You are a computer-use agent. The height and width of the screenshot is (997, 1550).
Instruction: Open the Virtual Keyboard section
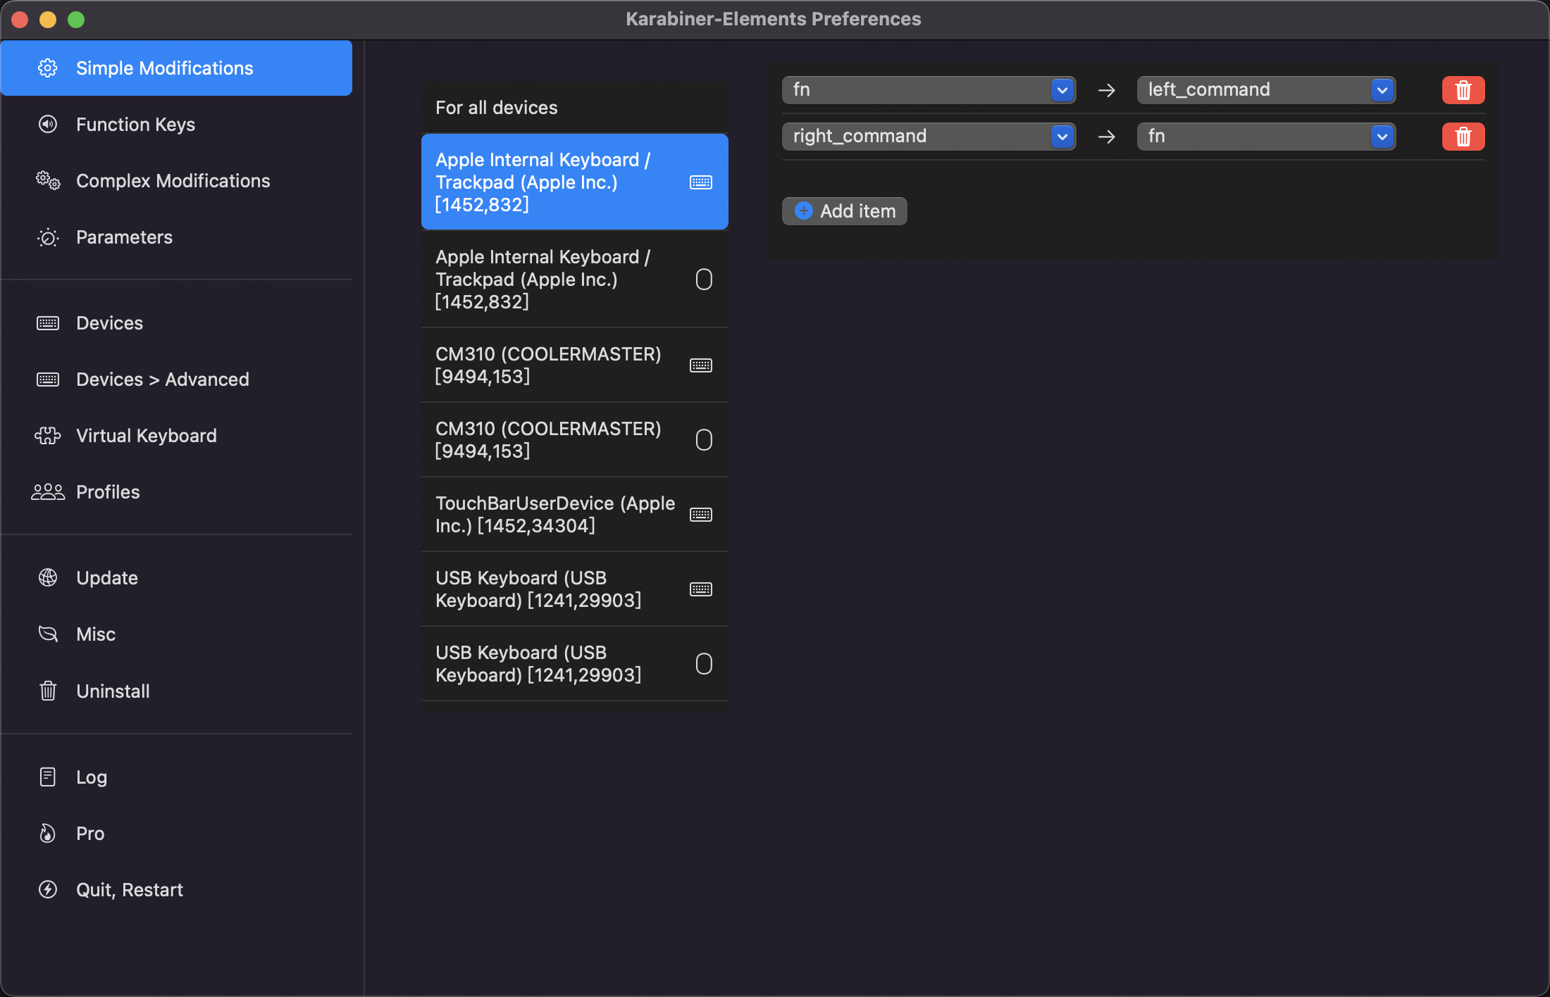pyautogui.click(x=177, y=436)
